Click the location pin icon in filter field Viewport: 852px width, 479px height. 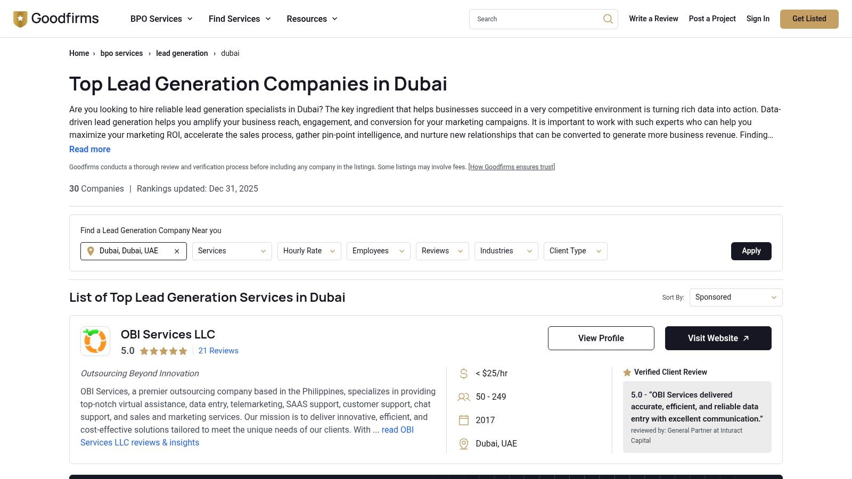click(91, 251)
